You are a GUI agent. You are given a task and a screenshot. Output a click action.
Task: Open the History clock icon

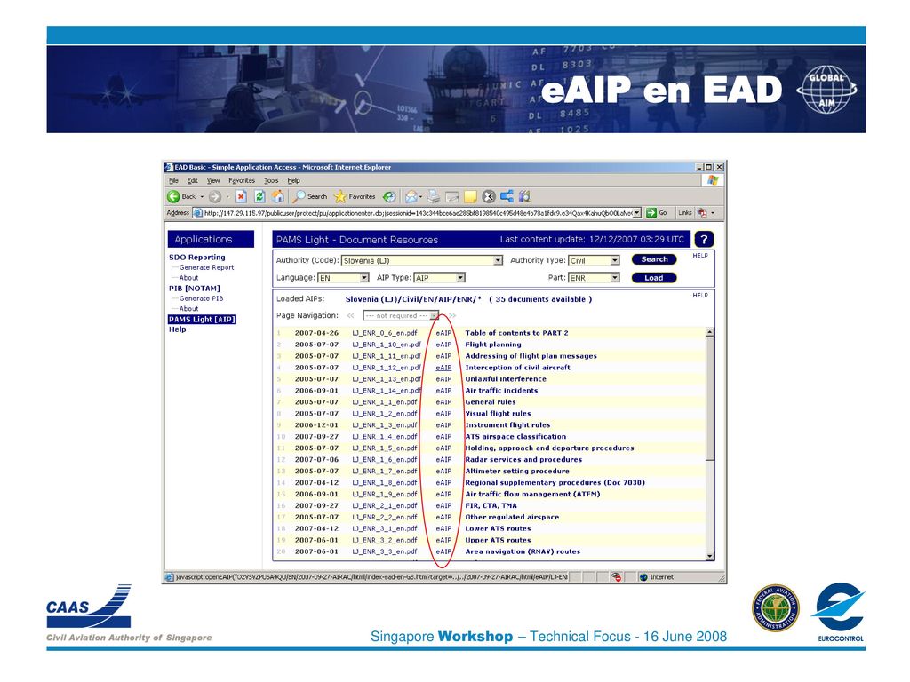point(389,196)
